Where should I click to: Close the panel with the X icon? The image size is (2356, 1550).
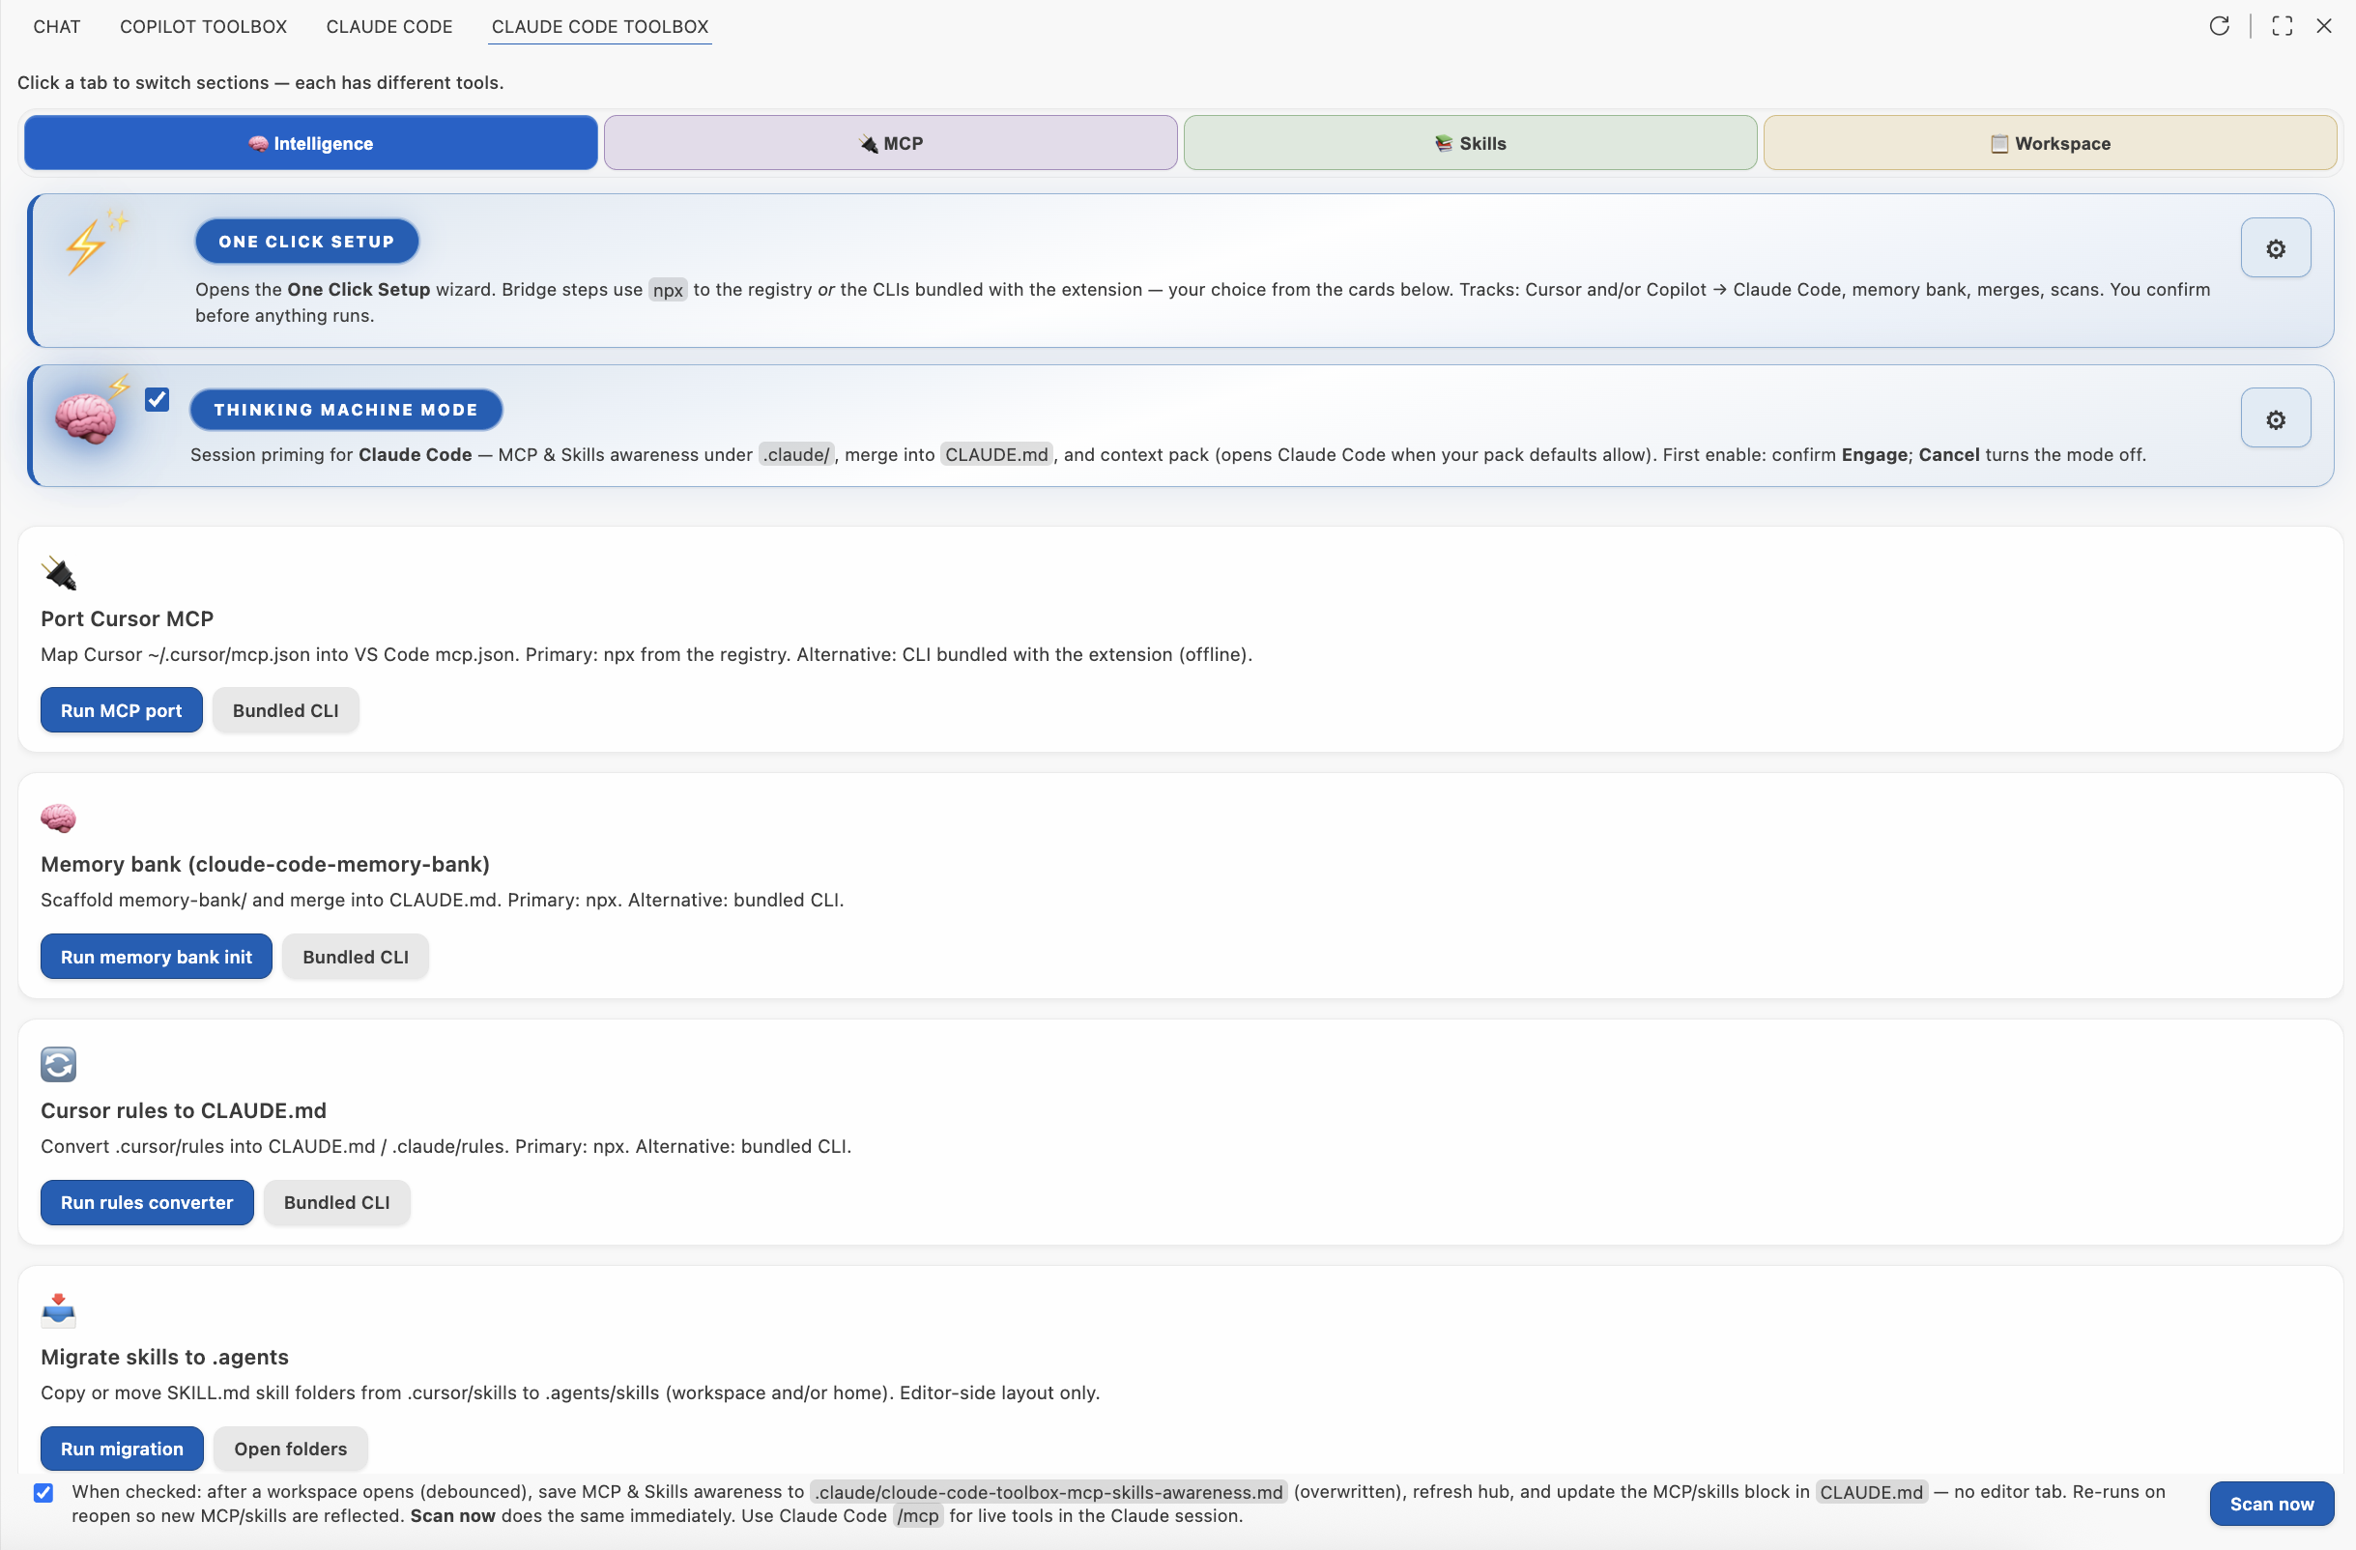2324,26
